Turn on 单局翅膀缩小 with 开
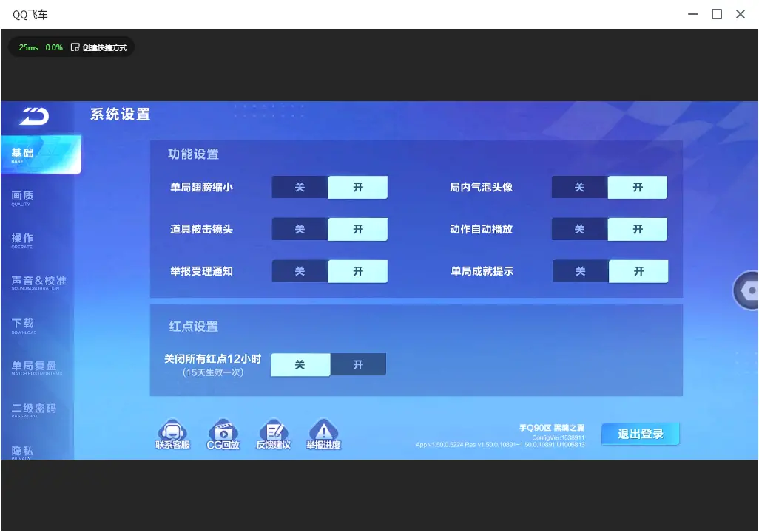The height and width of the screenshot is (532, 759). (x=358, y=187)
